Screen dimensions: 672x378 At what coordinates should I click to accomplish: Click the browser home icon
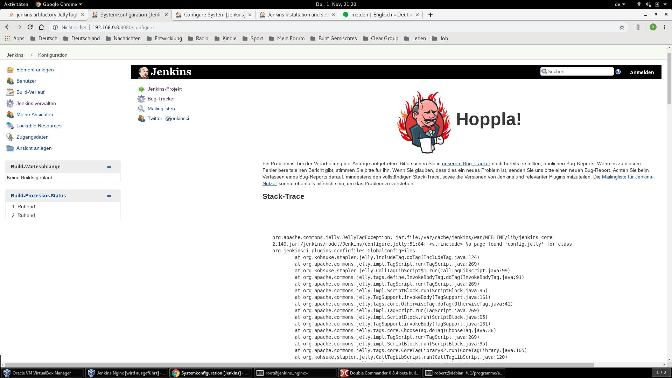pyautogui.click(x=41, y=27)
